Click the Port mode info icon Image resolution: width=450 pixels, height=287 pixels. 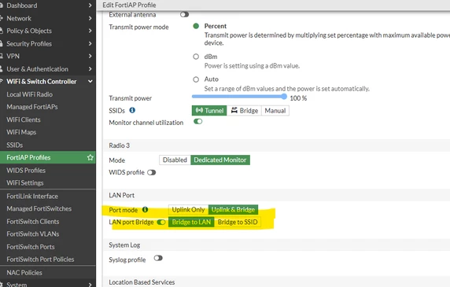146,210
